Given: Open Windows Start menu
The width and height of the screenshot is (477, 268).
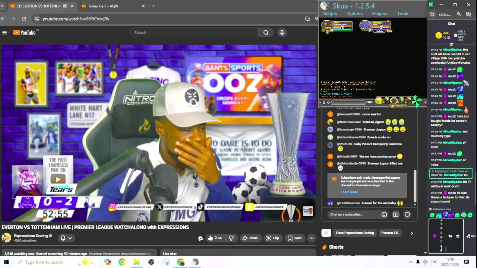Looking at the screenshot, I should [6, 262].
